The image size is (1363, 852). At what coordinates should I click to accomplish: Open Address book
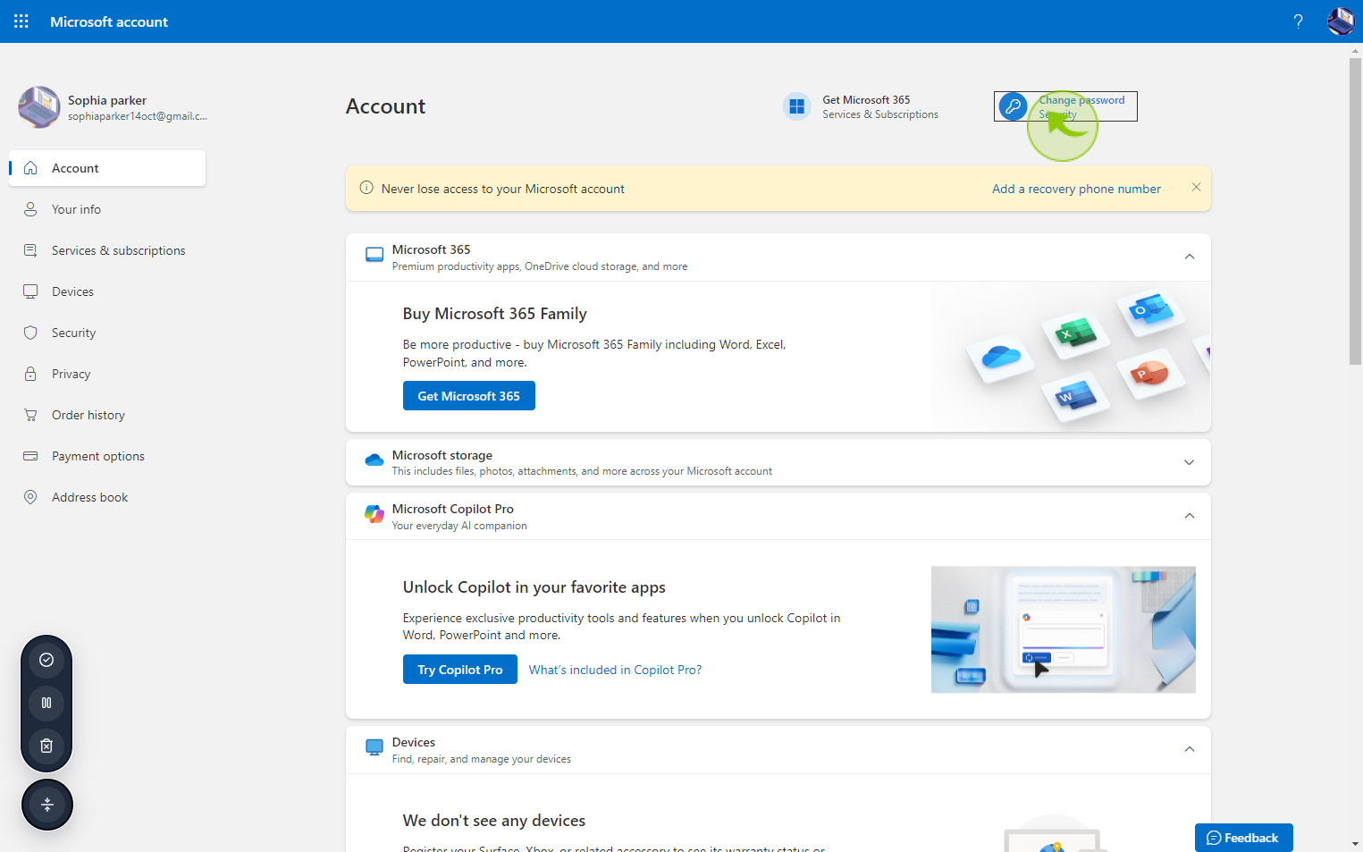(x=107, y=497)
